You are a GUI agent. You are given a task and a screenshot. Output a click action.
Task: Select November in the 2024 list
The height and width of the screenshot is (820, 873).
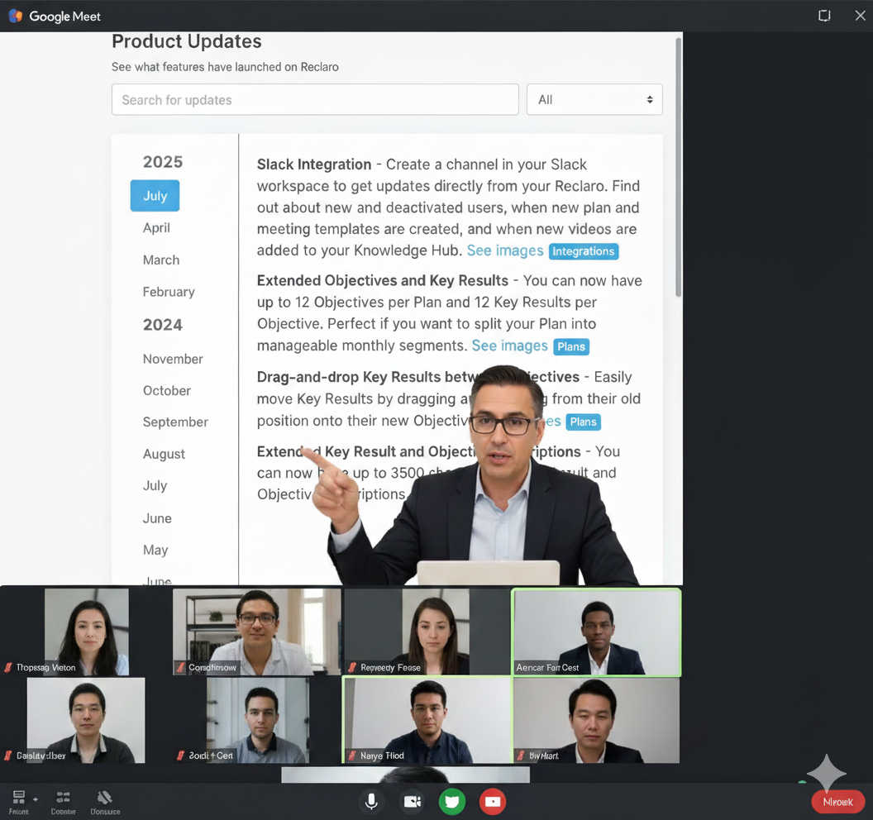pyautogui.click(x=173, y=359)
